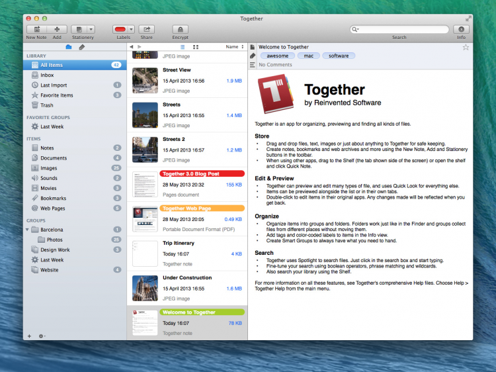Viewport: 496px width, 372px height.
Task: Switch to list view
Action: coord(183,47)
